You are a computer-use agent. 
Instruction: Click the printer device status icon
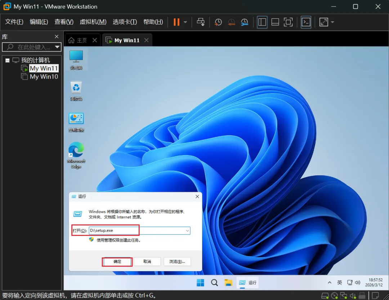362,296
